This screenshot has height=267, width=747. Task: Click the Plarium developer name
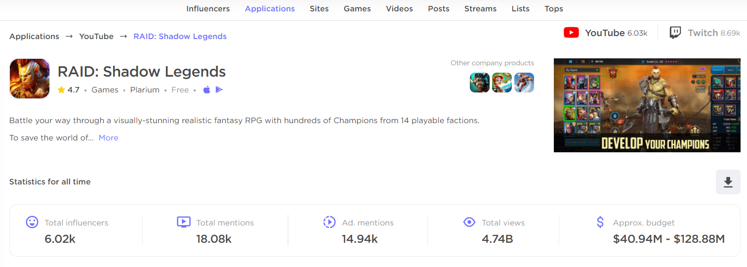coord(145,90)
